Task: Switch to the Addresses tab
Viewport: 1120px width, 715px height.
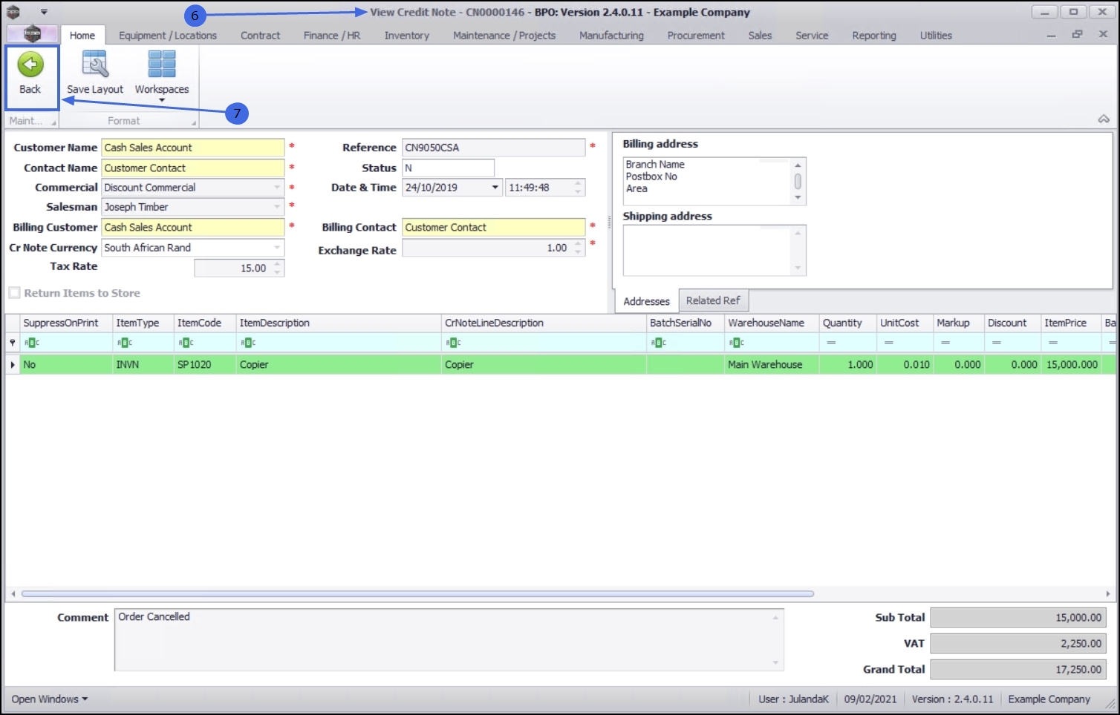Action: pyautogui.click(x=646, y=301)
